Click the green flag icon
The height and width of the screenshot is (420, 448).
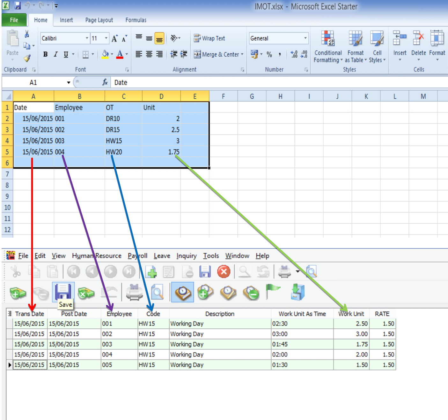click(273, 291)
